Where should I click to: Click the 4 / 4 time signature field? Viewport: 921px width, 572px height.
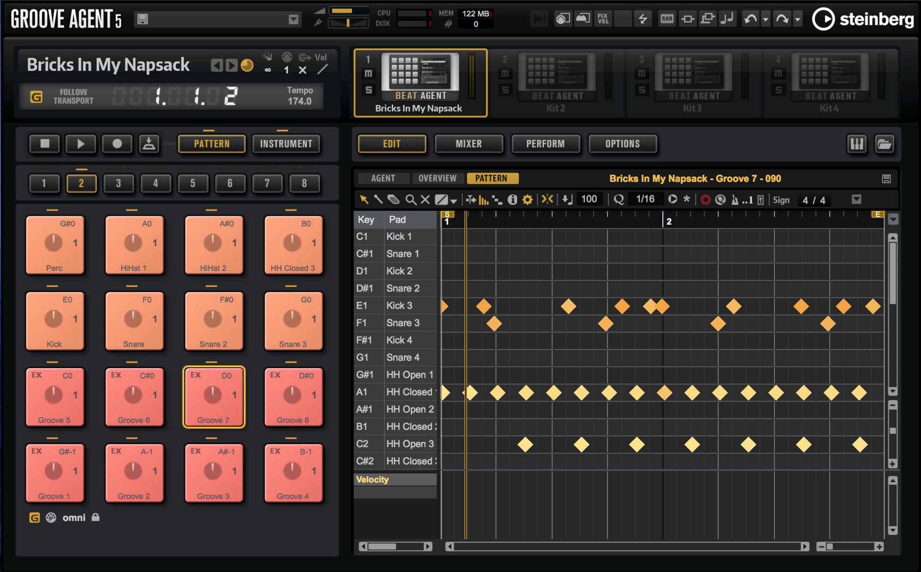click(x=814, y=200)
